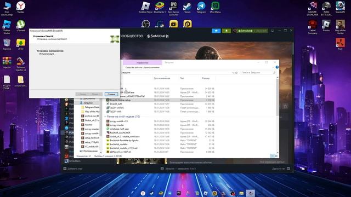Open Steam big picture mode button

tap(273, 31)
